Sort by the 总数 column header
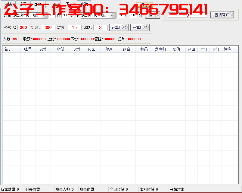Screen dimensions: 242x193 tap(43, 49)
